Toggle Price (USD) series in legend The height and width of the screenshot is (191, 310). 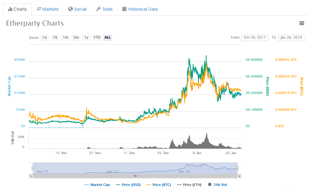[128, 185]
